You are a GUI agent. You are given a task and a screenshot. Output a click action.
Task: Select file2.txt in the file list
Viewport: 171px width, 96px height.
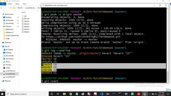pyautogui.click(x=26, y=21)
